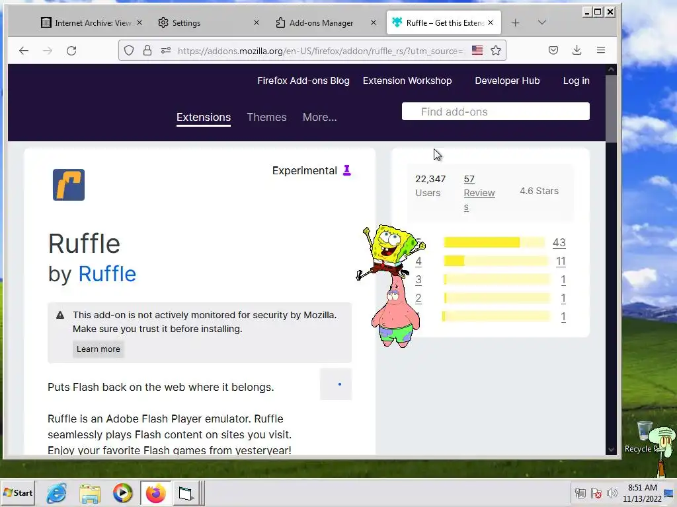
Task: Close the Add-ons Manager tab
Action: click(374, 22)
